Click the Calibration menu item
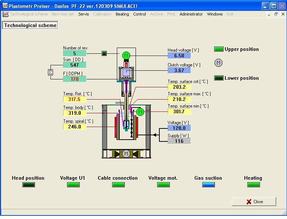This screenshot has width=287, height=219. 102,14
